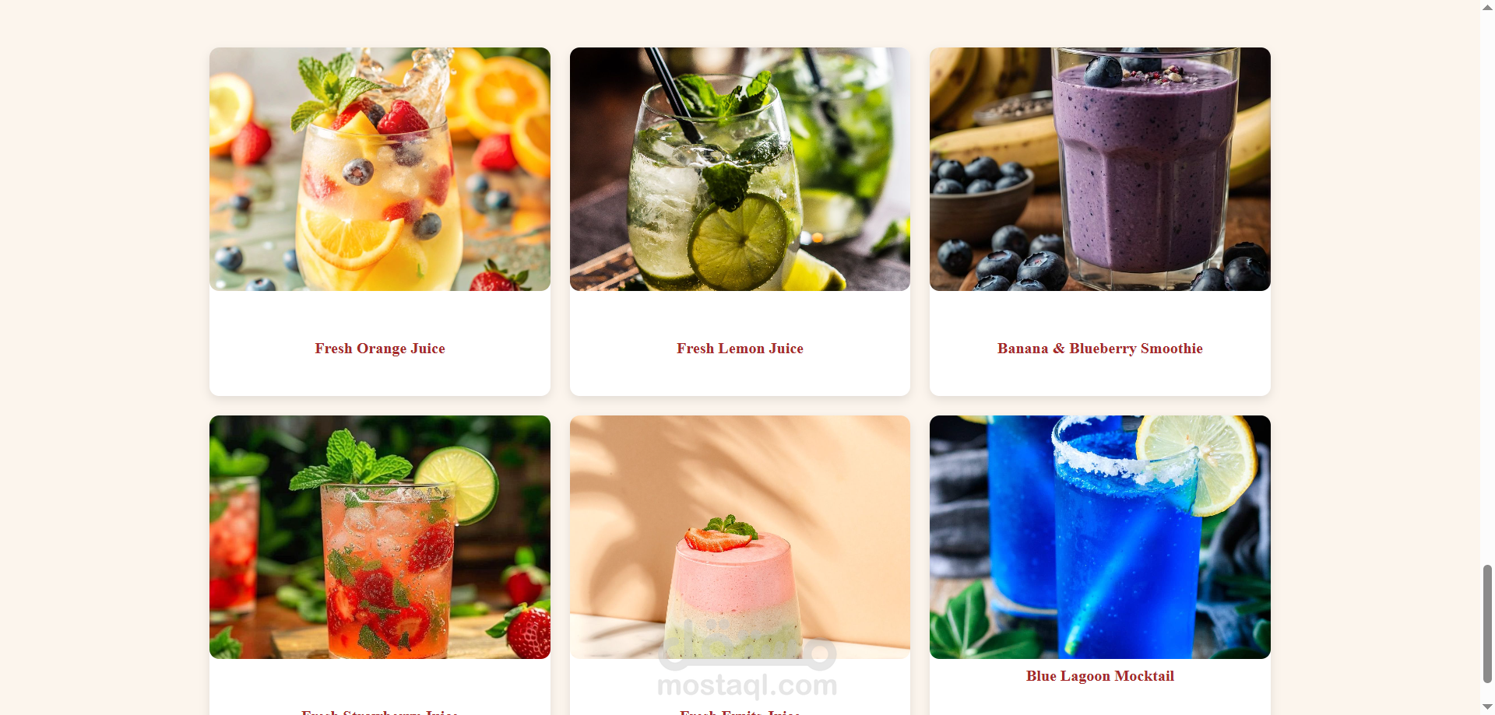Open the Fresh Orange Juice photo

(379, 169)
